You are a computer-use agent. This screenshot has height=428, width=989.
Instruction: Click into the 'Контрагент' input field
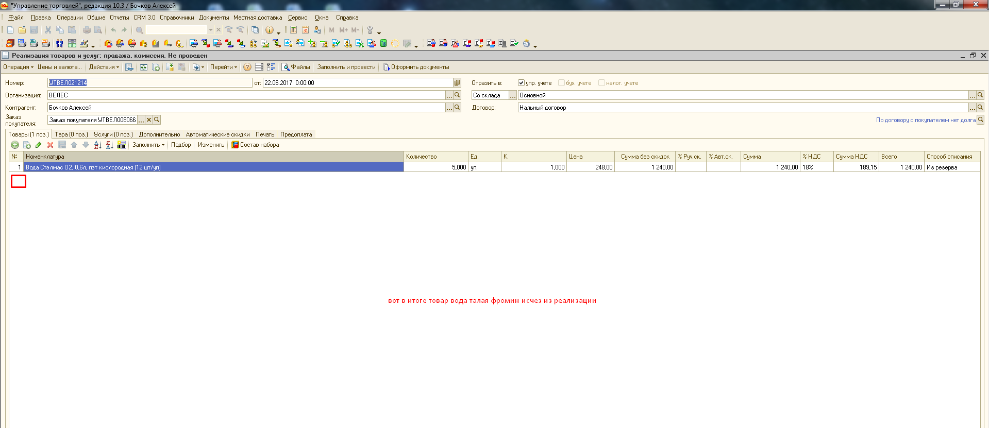(x=246, y=108)
